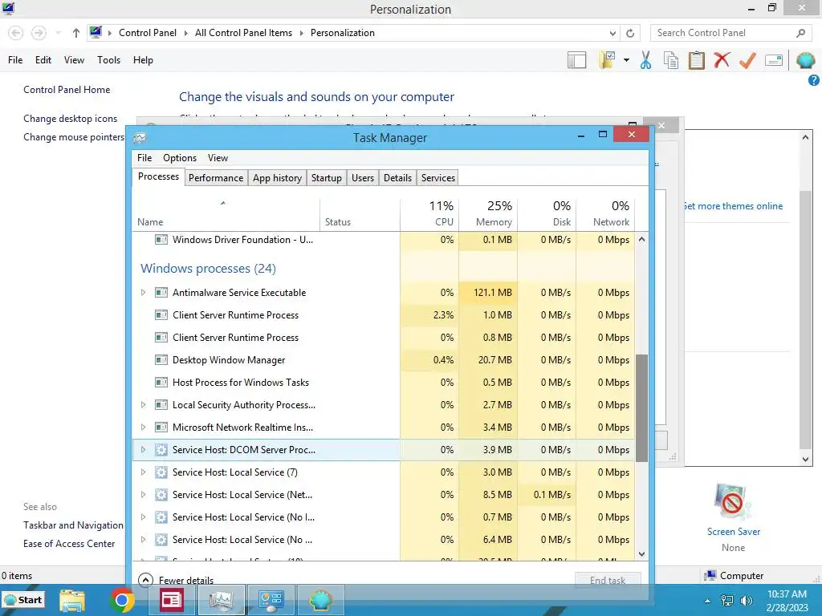
Task: Open the Tools menu in Personalization window
Action: click(108, 60)
